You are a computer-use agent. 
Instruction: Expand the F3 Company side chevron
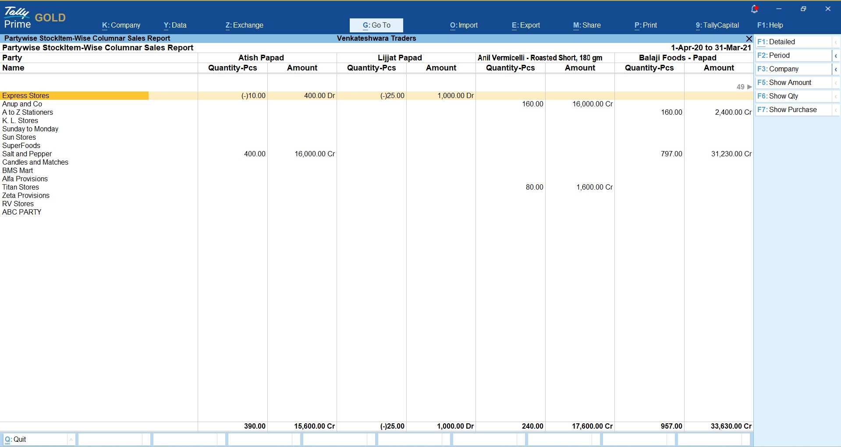coord(836,69)
